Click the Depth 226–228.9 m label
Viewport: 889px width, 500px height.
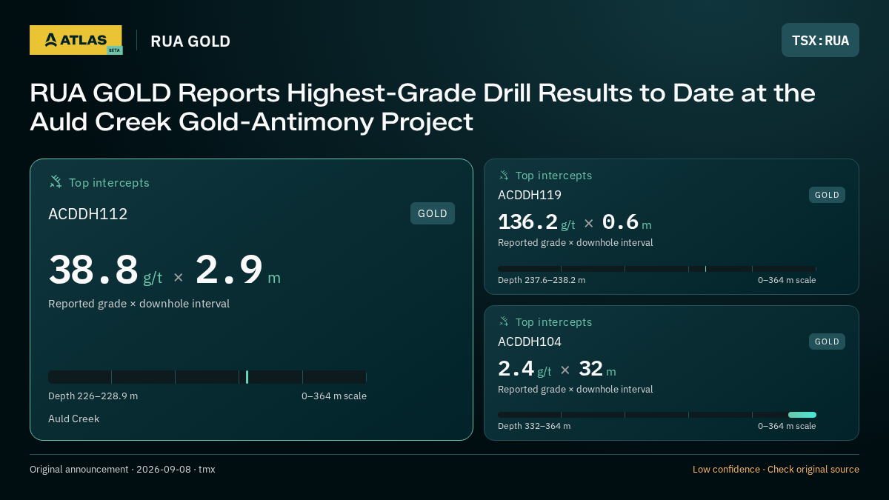93,396
